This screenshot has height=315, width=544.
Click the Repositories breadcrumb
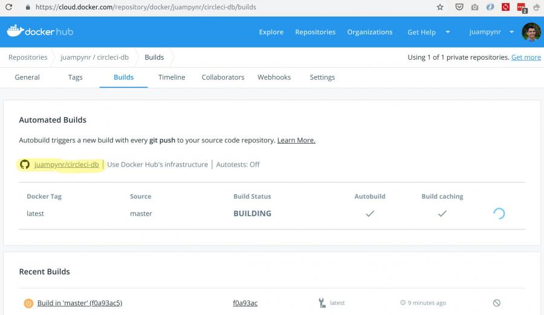point(28,57)
